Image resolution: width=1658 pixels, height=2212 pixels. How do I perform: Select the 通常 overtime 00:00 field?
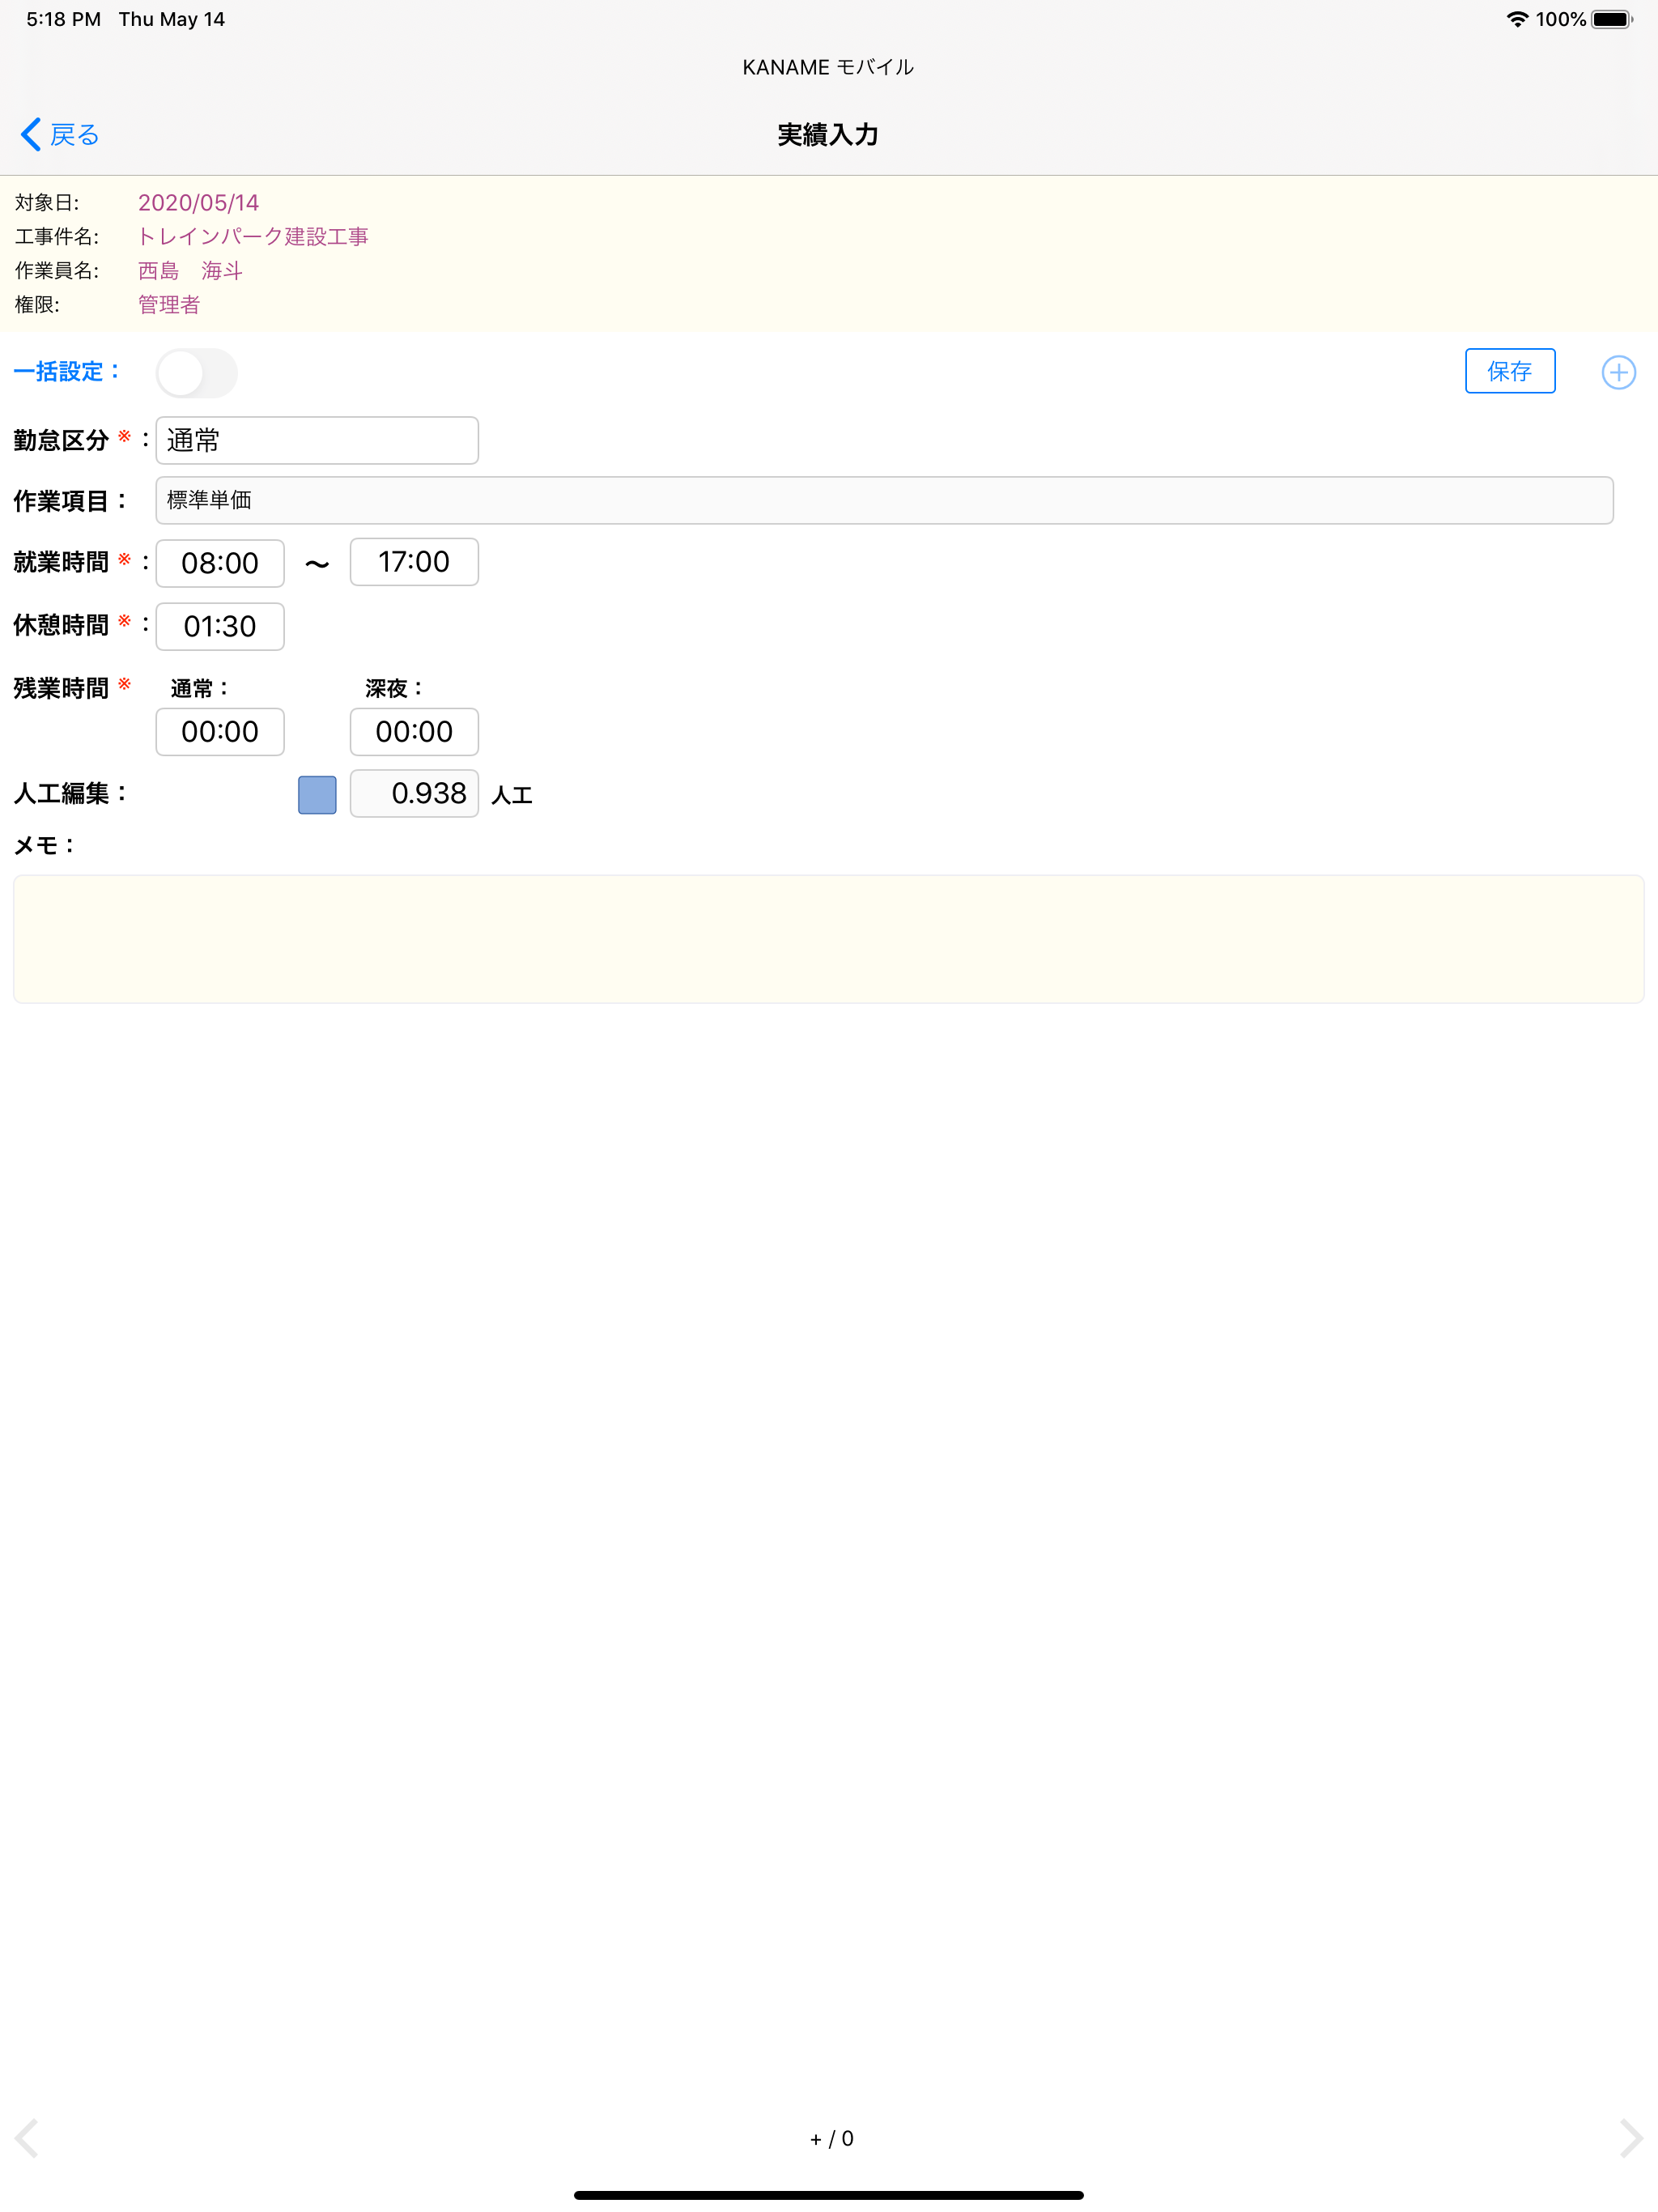[x=220, y=732]
